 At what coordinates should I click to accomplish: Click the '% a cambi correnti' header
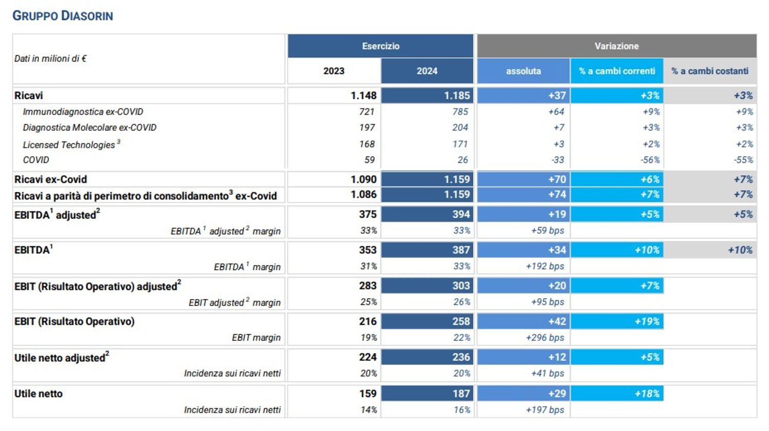tap(617, 71)
